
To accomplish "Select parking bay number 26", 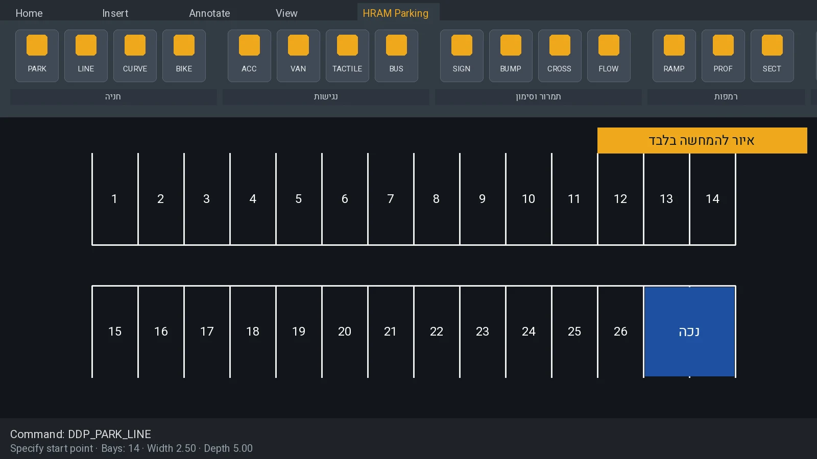I will tap(620, 331).
